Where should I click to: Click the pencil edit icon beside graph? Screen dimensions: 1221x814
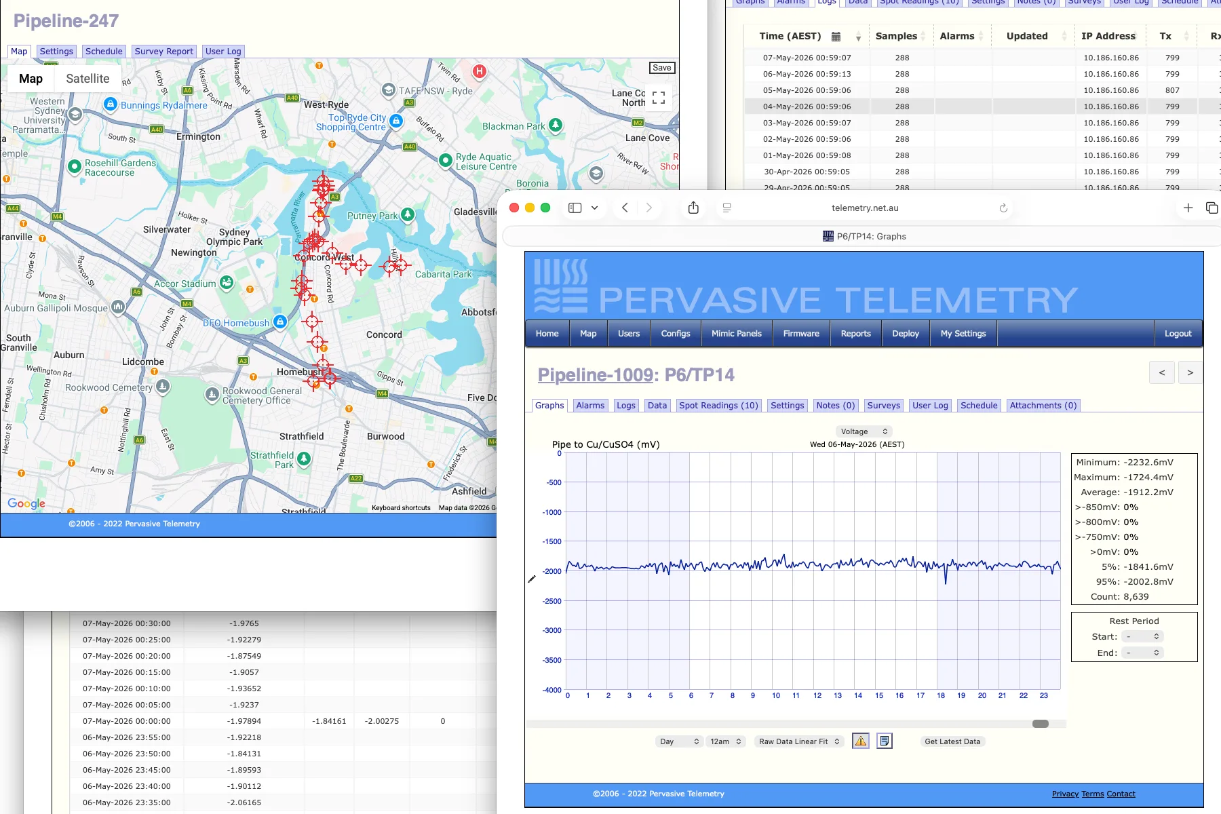point(532,579)
